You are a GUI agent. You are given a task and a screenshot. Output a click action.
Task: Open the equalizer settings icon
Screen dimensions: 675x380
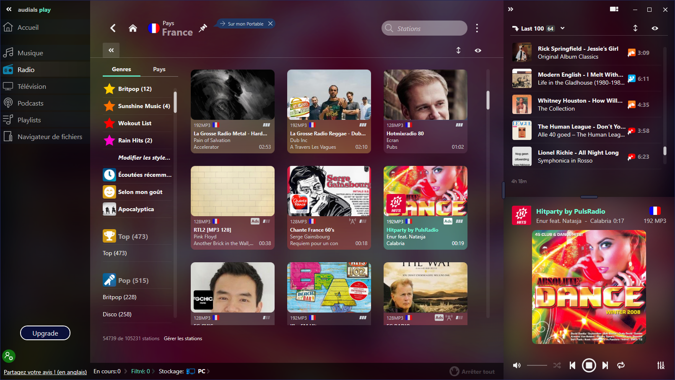pos(661,365)
